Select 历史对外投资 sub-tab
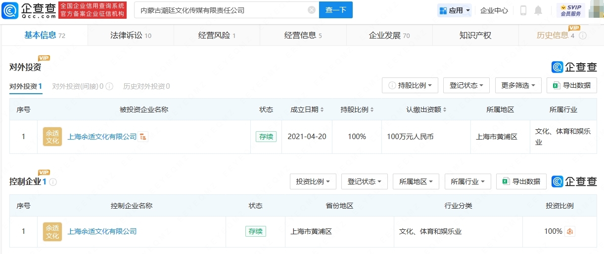Image resolution: width=604 pixels, height=254 pixels. pyautogui.click(x=146, y=86)
